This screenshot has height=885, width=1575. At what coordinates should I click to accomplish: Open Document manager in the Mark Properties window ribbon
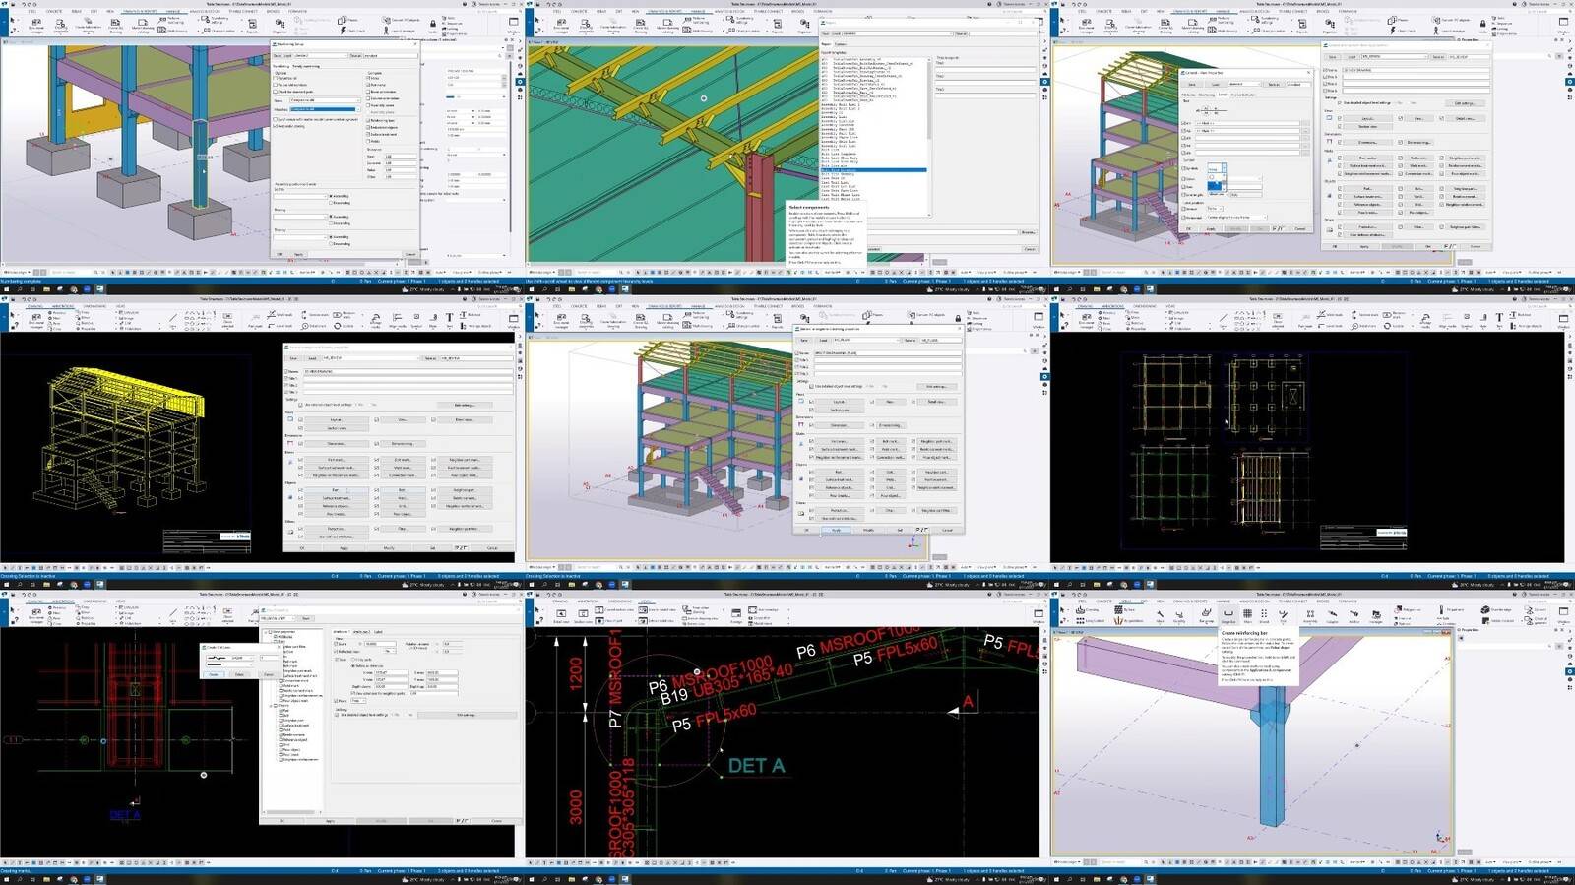coord(1086,22)
